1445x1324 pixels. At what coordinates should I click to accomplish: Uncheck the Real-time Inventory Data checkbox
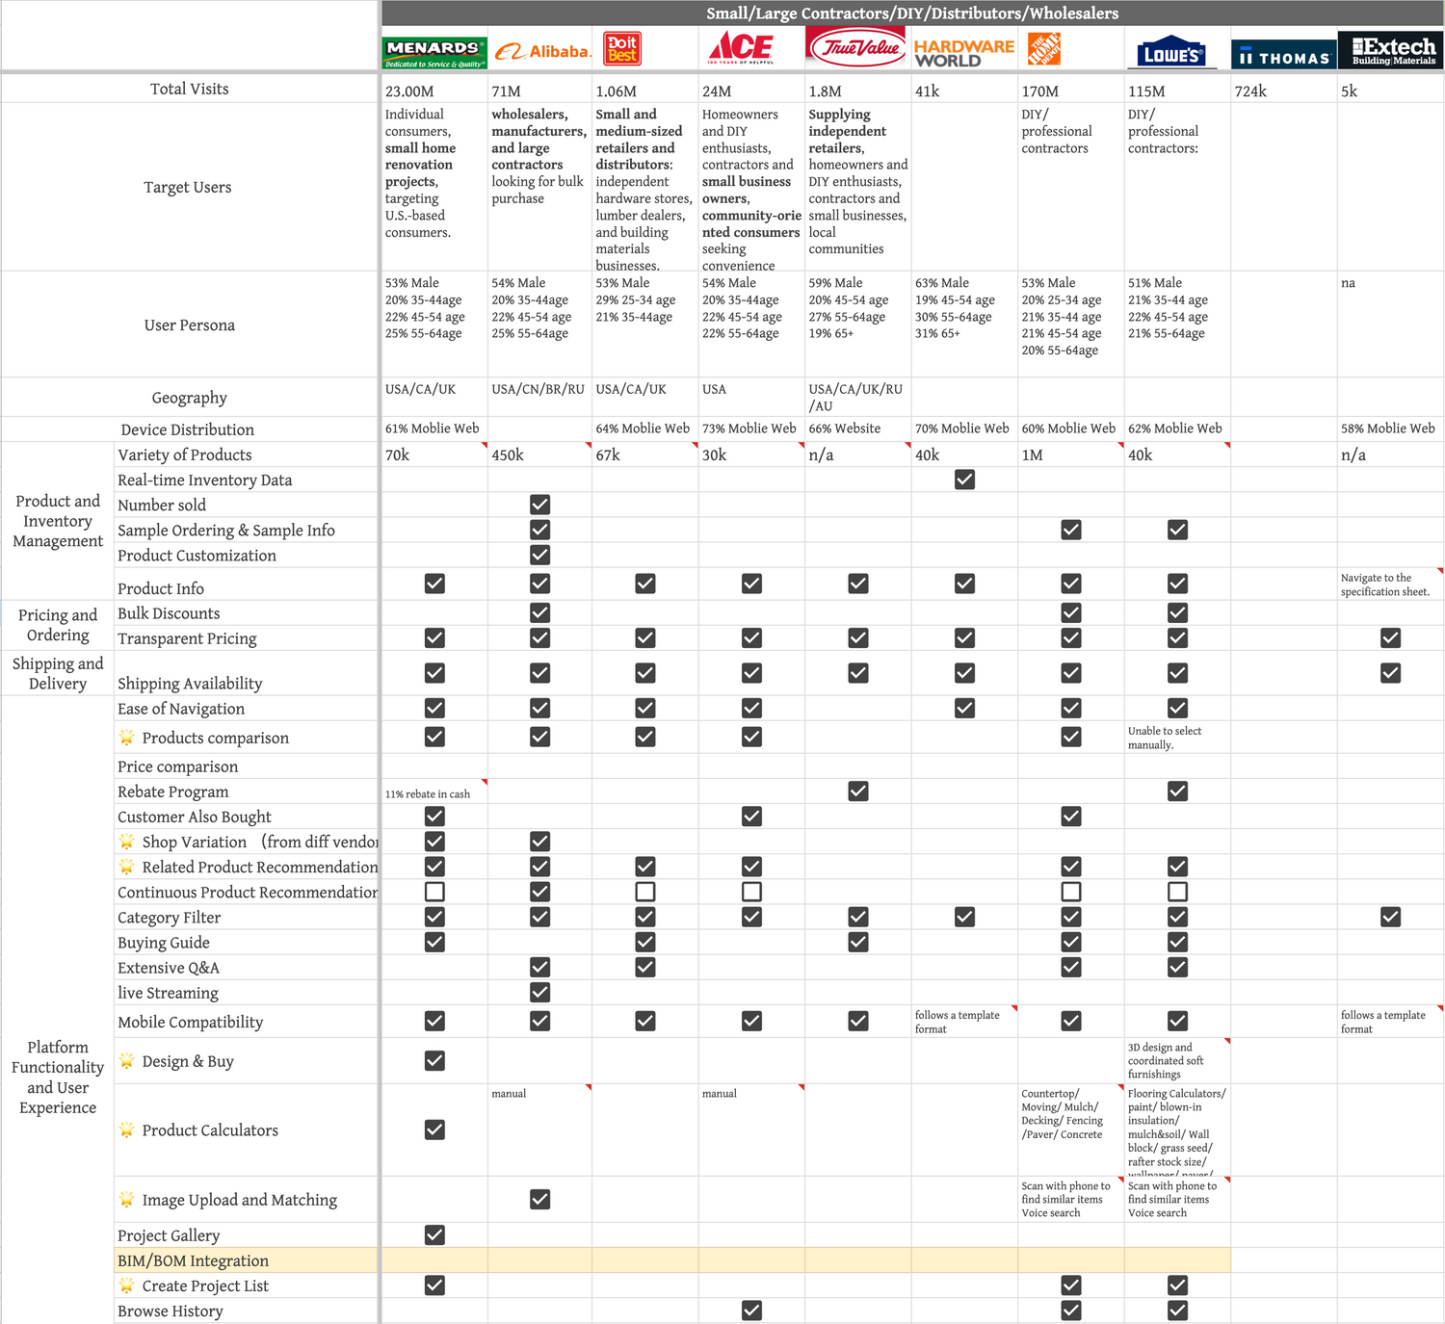pos(964,480)
